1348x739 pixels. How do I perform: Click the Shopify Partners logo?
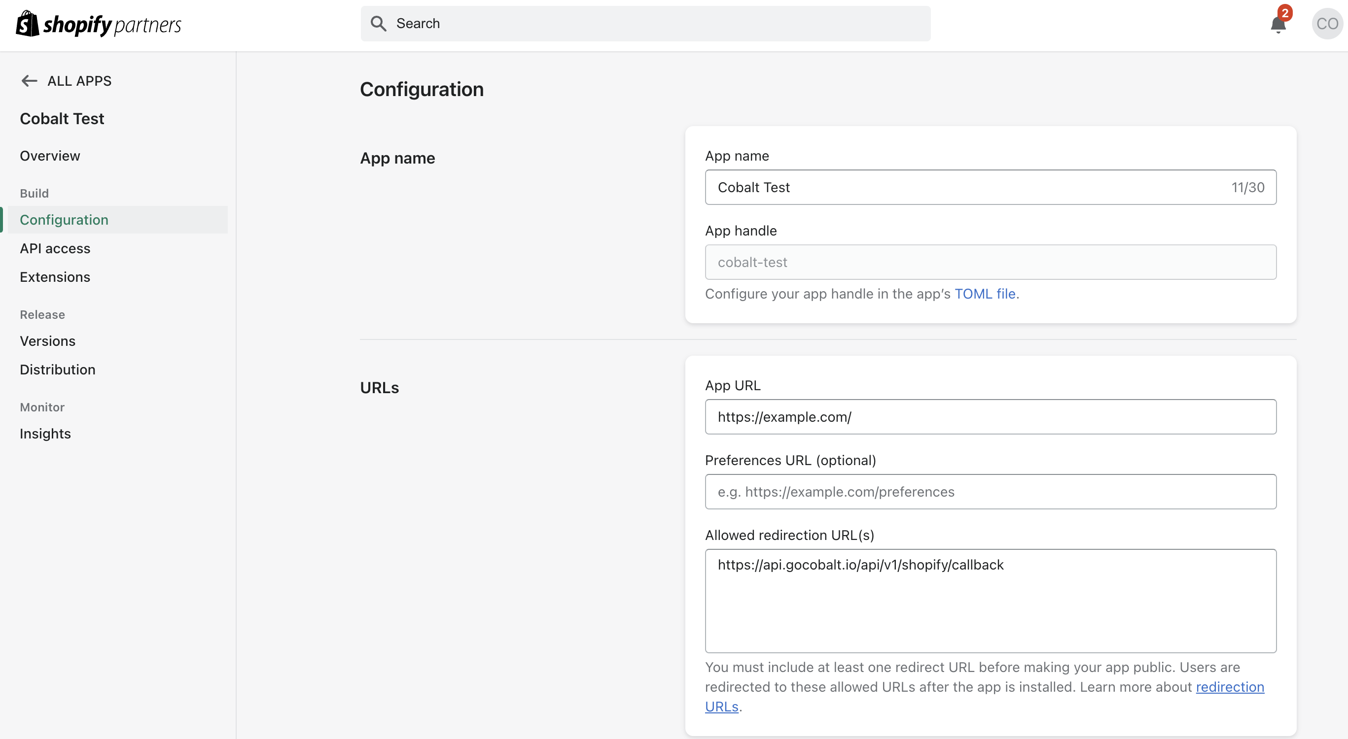pyautogui.click(x=98, y=23)
